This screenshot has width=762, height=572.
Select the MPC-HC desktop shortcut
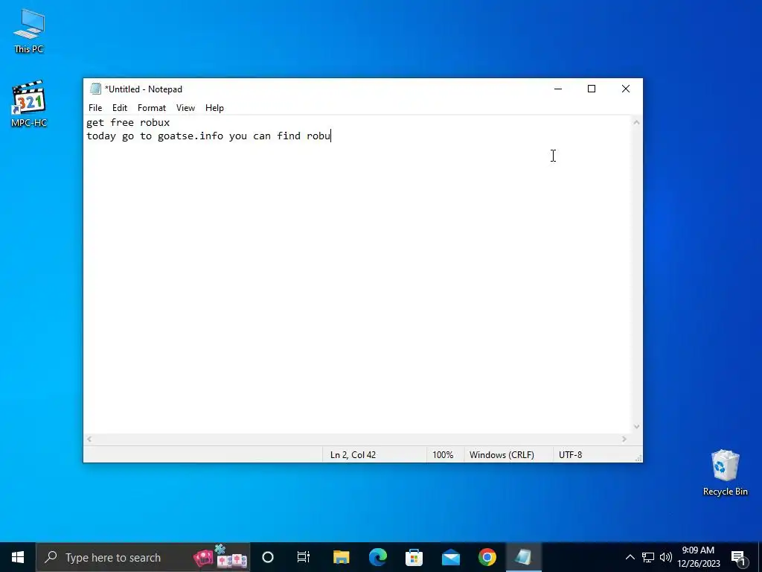click(29, 104)
